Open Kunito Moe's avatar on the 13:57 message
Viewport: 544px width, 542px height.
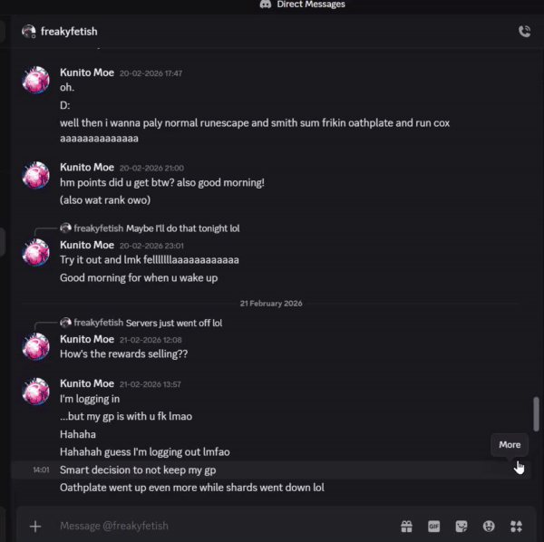[36, 392]
